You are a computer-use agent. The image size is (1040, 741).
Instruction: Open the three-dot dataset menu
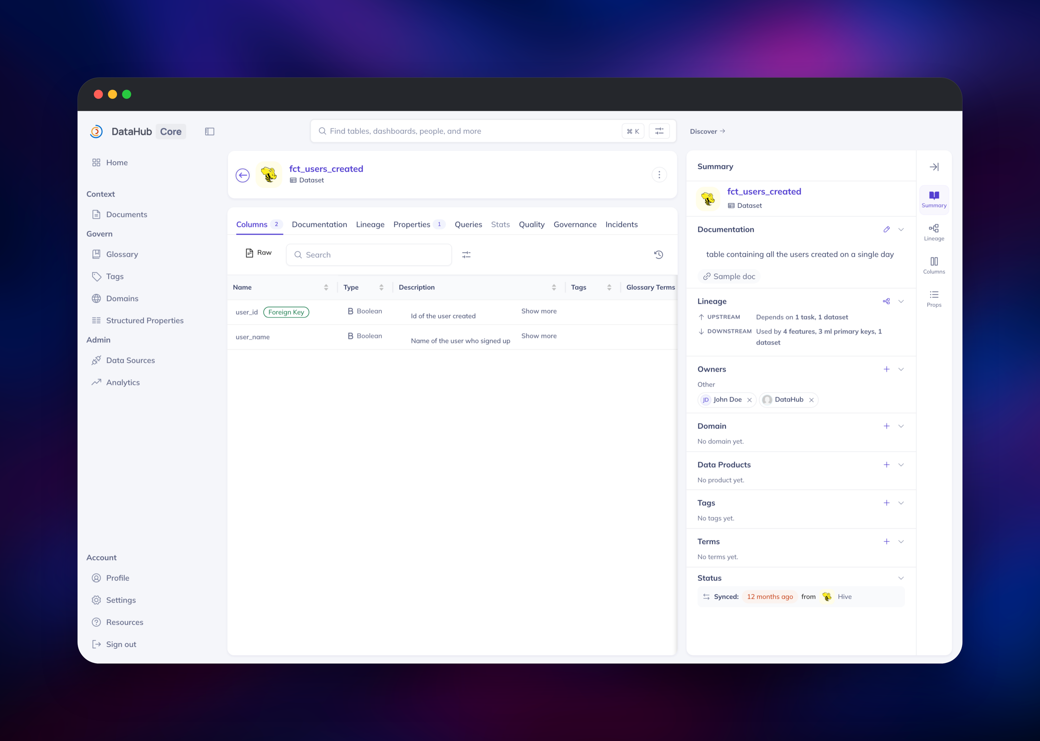pyautogui.click(x=659, y=175)
